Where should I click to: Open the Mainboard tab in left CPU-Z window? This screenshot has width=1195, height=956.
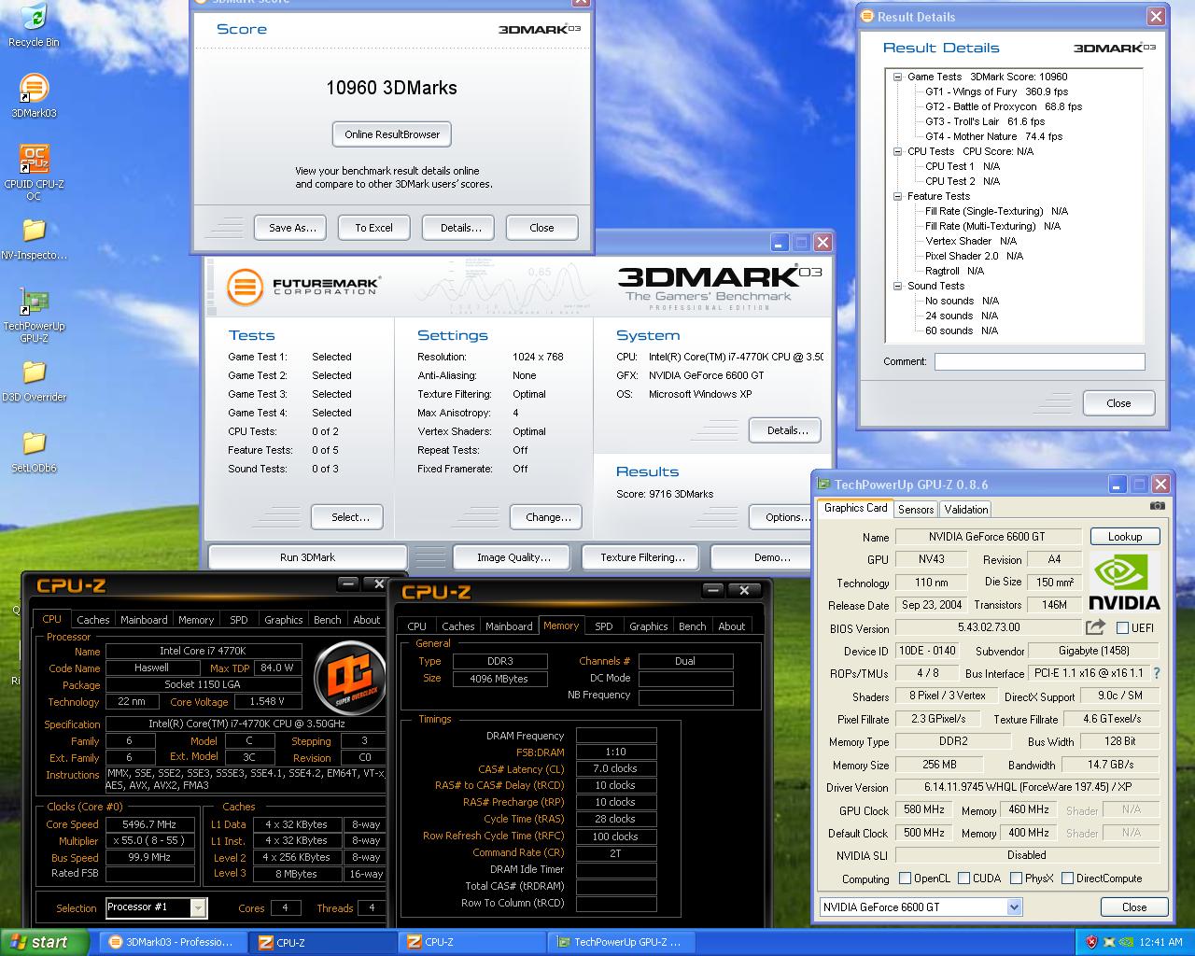tap(144, 619)
